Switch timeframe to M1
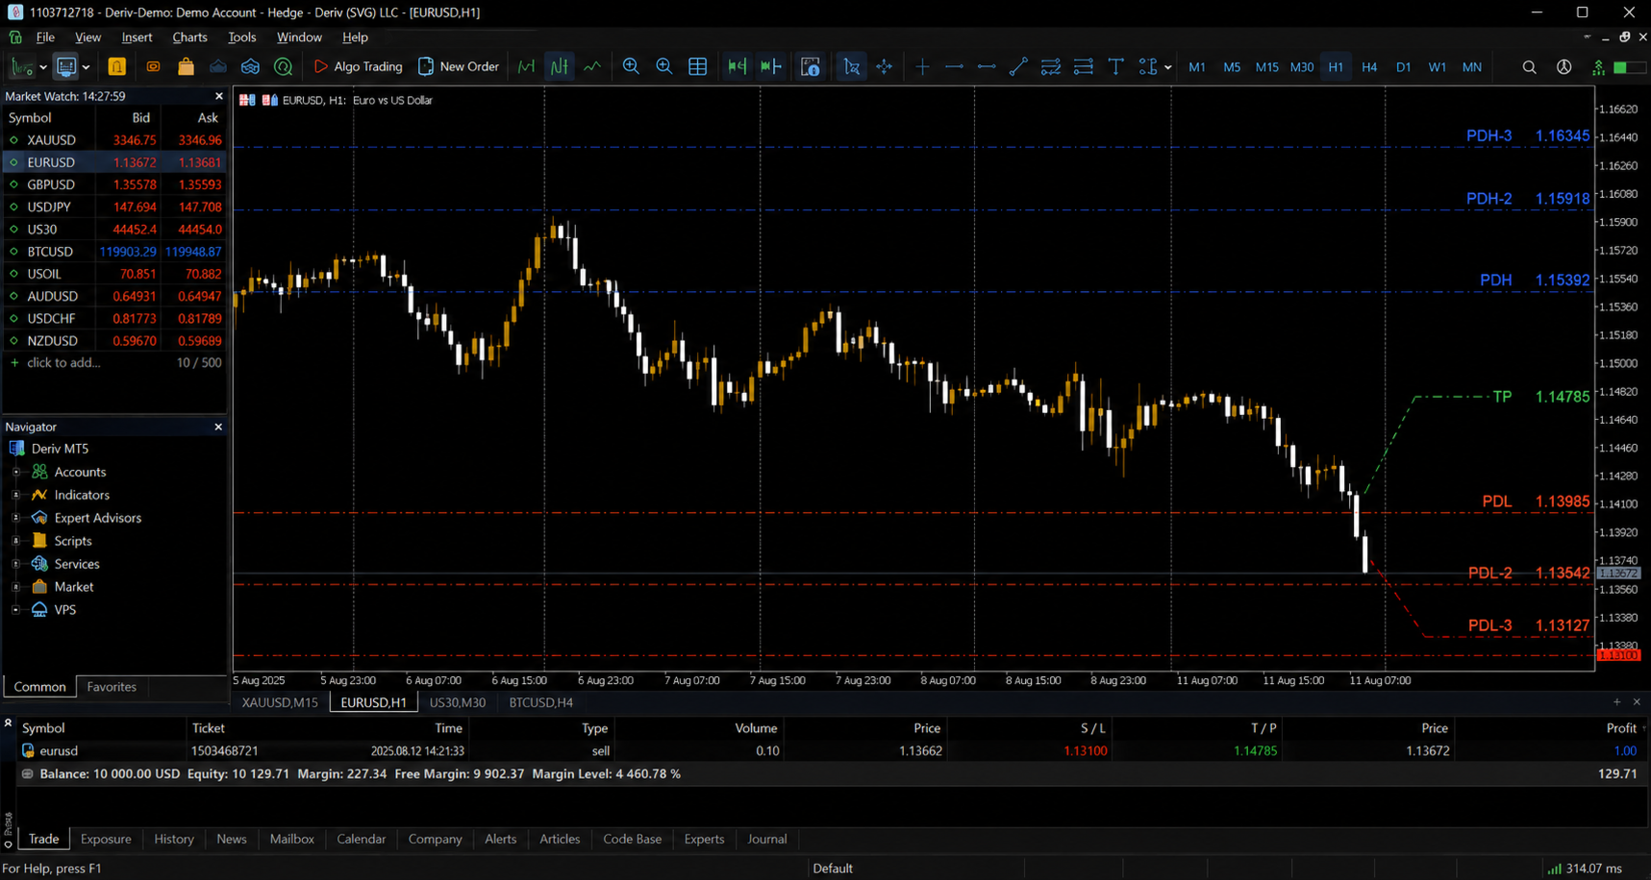The width and height of the screenshot is (1651, 880). (x=1197, y=67)
